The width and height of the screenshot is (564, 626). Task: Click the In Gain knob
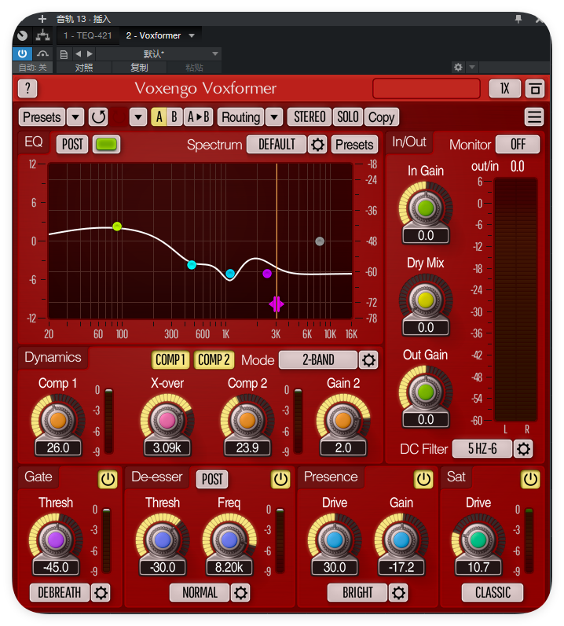[x=425, y=208]
